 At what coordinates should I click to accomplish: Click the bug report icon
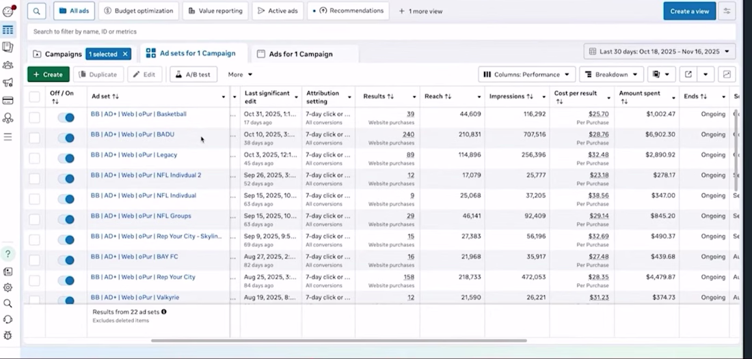(x=8, y=335)
